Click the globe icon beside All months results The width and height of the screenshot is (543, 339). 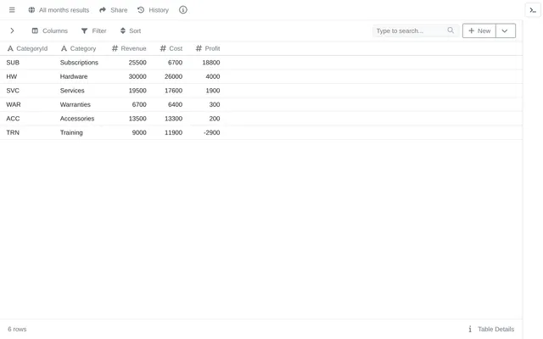[x=31, y=10]
